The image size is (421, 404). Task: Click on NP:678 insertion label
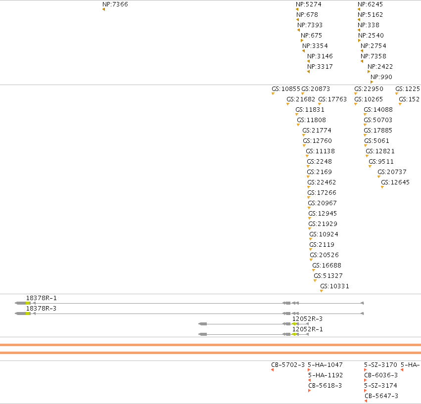[x=307, y=15]
